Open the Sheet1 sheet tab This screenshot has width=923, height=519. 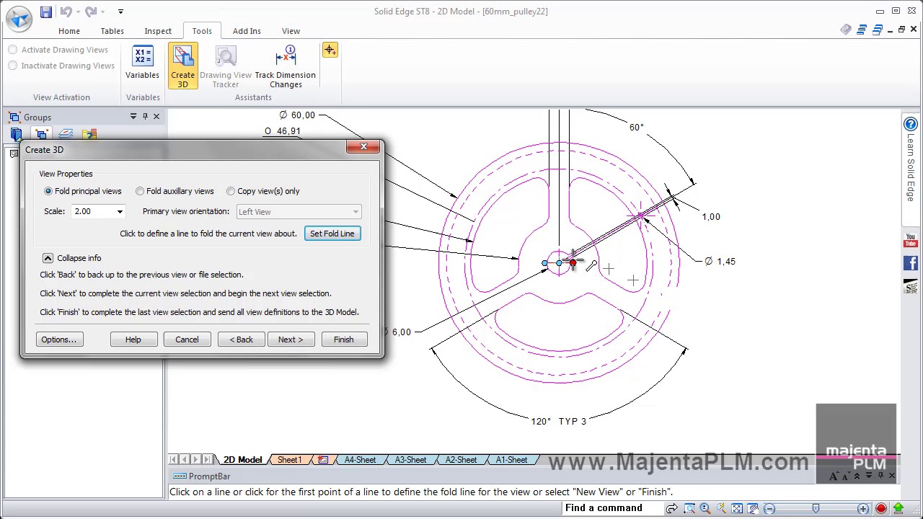pos(289,460)
